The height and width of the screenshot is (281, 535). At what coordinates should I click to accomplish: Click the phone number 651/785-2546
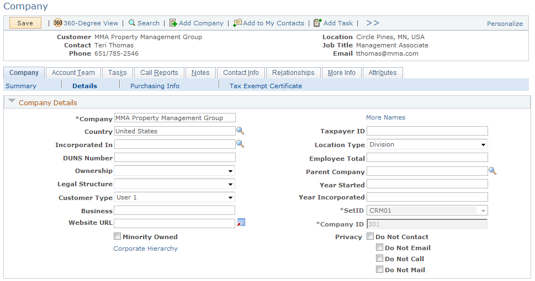[116, 53]
